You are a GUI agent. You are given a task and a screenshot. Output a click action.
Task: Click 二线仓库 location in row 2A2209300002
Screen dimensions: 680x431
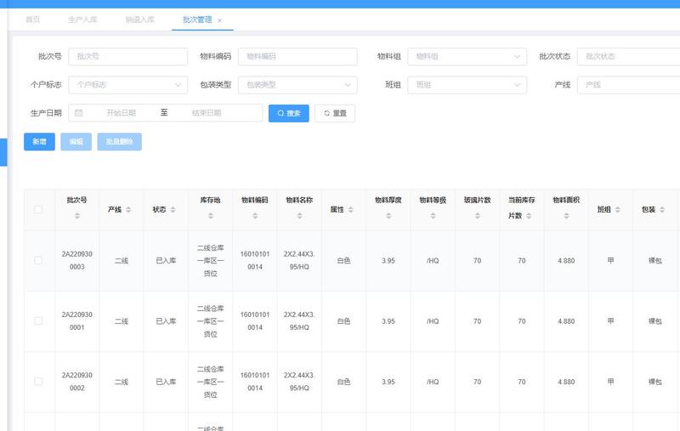tap(210, 382)
